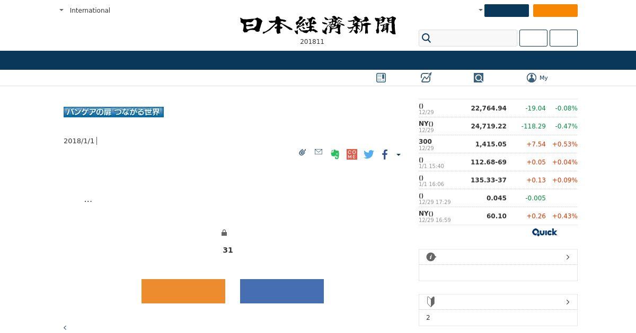Click the beginner mark icon in sidebar
The image size is (636, 333).
tap(431, 302)
